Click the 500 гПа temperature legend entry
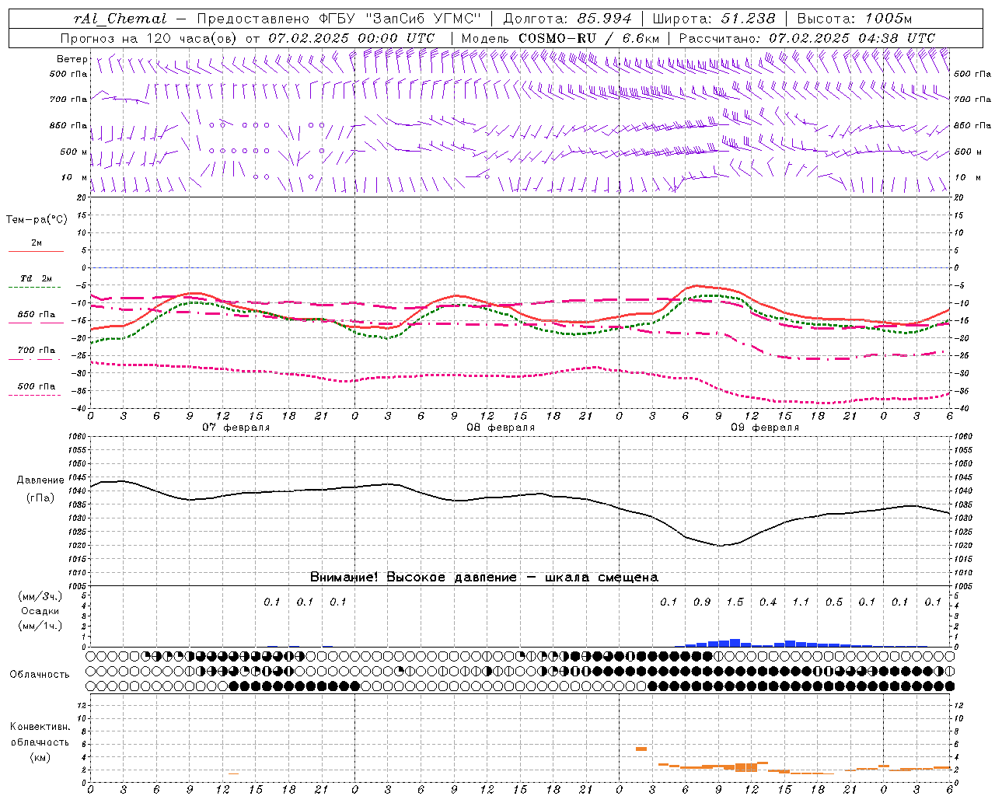This screenshot has height=796, width=995. point(36,386)
